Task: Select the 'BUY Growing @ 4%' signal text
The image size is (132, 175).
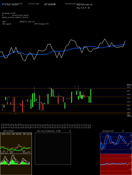Action: [x=42, y=24]
